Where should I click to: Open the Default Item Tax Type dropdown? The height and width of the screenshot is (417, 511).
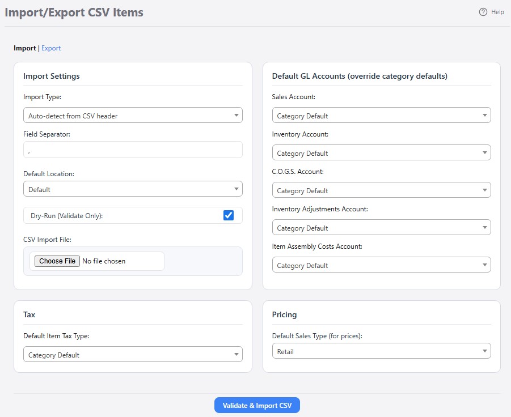pos(133,354)
